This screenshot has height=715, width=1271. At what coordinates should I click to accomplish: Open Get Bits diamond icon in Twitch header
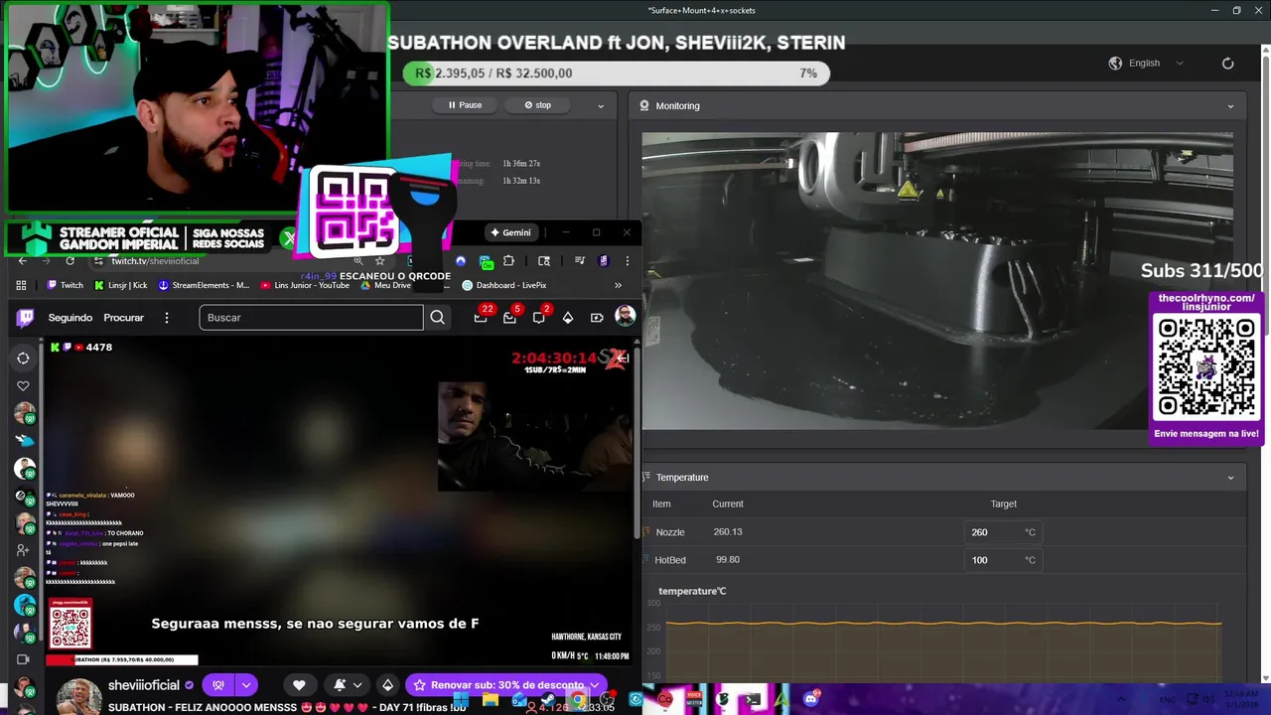pos(568,318)
